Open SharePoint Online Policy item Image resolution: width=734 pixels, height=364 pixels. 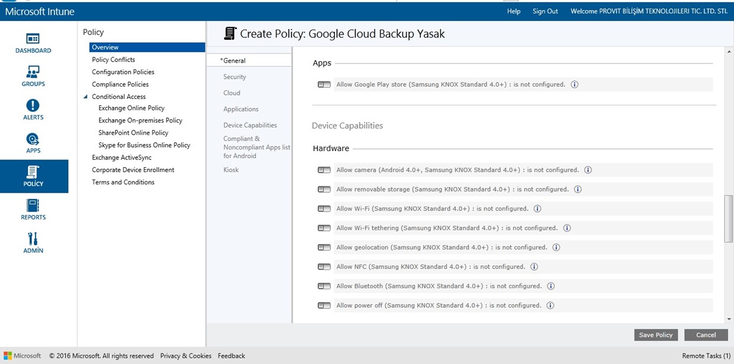133,133
